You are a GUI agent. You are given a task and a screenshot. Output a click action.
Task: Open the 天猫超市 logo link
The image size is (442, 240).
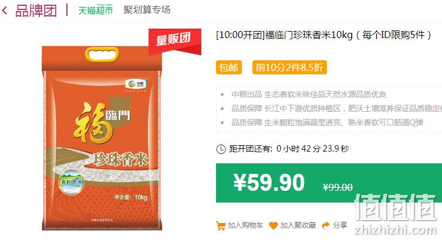tap(95, 10)
